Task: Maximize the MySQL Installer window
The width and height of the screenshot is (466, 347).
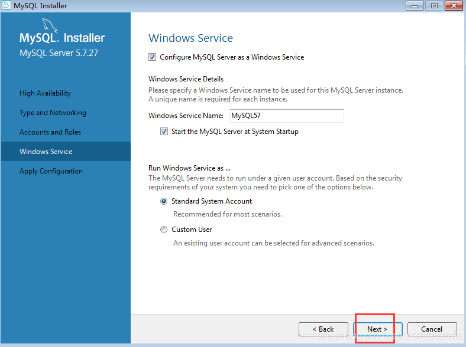Action: tap(434, 6)
